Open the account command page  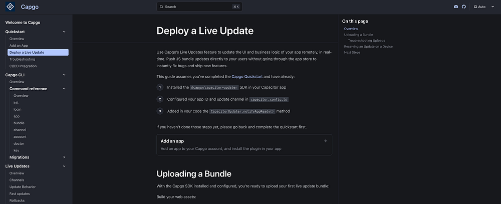coord(20,137)
